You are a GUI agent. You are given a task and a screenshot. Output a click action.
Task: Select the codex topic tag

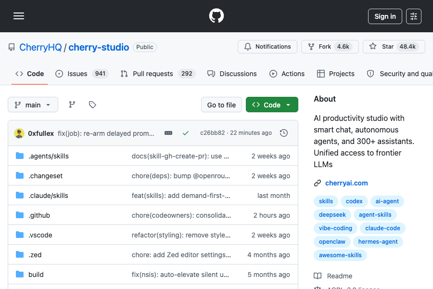pyautogui.click(x=354, y=201)
